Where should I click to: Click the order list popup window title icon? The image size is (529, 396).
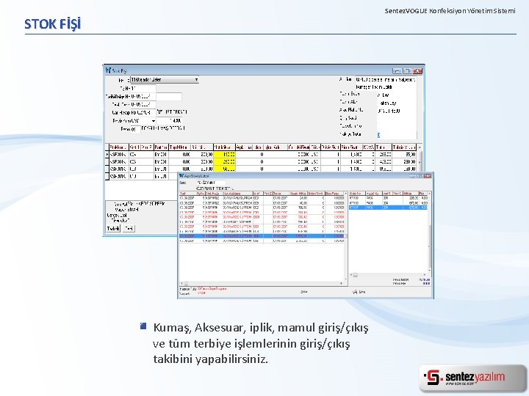point(181,176)
